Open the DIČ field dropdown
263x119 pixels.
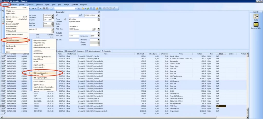[x=99, y=15]
